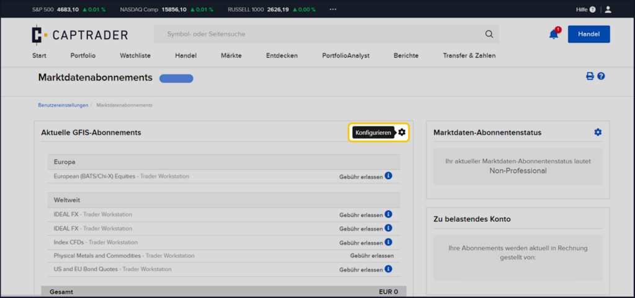Expand the ticker more-options ellipsis
635x298 pixels.
[x=333, y=9]
